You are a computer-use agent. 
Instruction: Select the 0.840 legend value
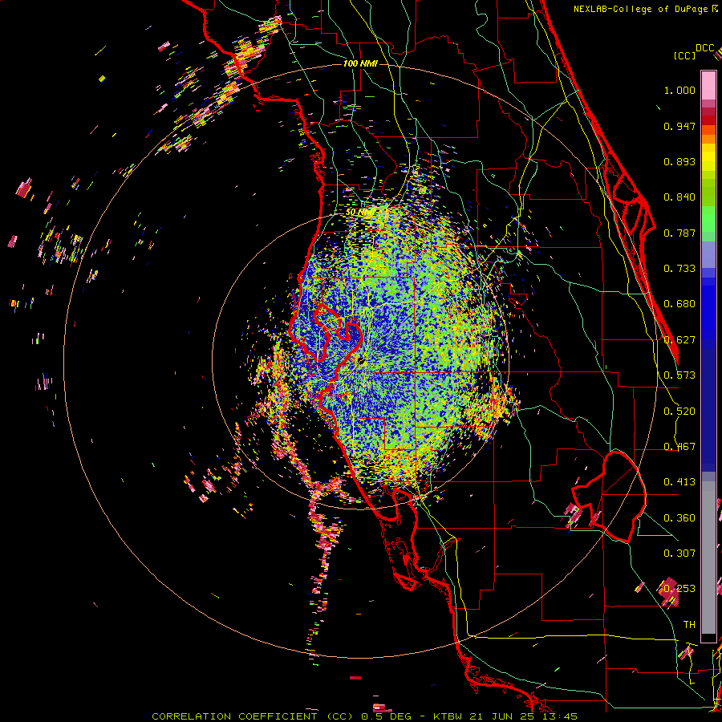coord(679,197)
